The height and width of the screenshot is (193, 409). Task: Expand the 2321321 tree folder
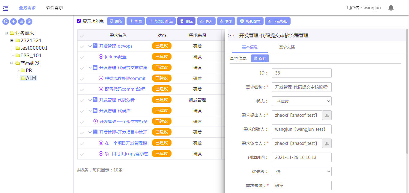12,40
